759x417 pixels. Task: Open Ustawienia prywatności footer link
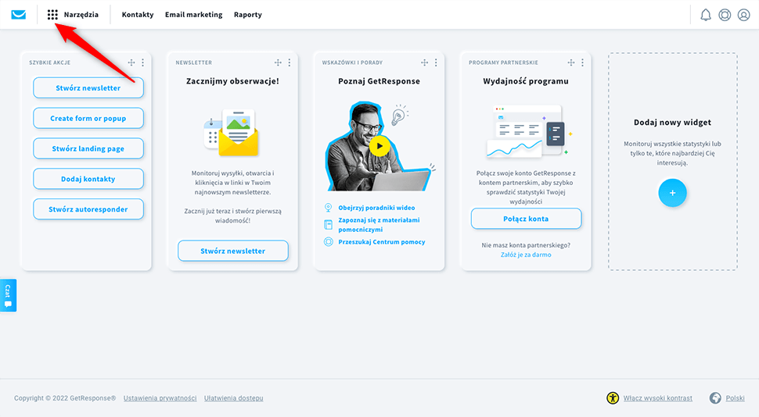160,398
